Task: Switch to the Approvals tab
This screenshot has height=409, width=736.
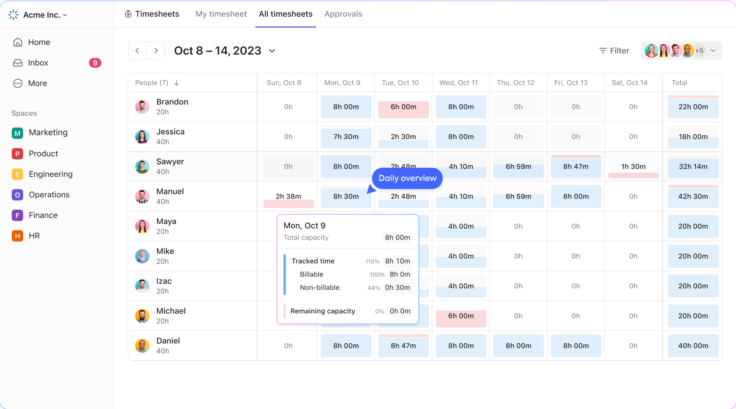Action: (343, 14)
